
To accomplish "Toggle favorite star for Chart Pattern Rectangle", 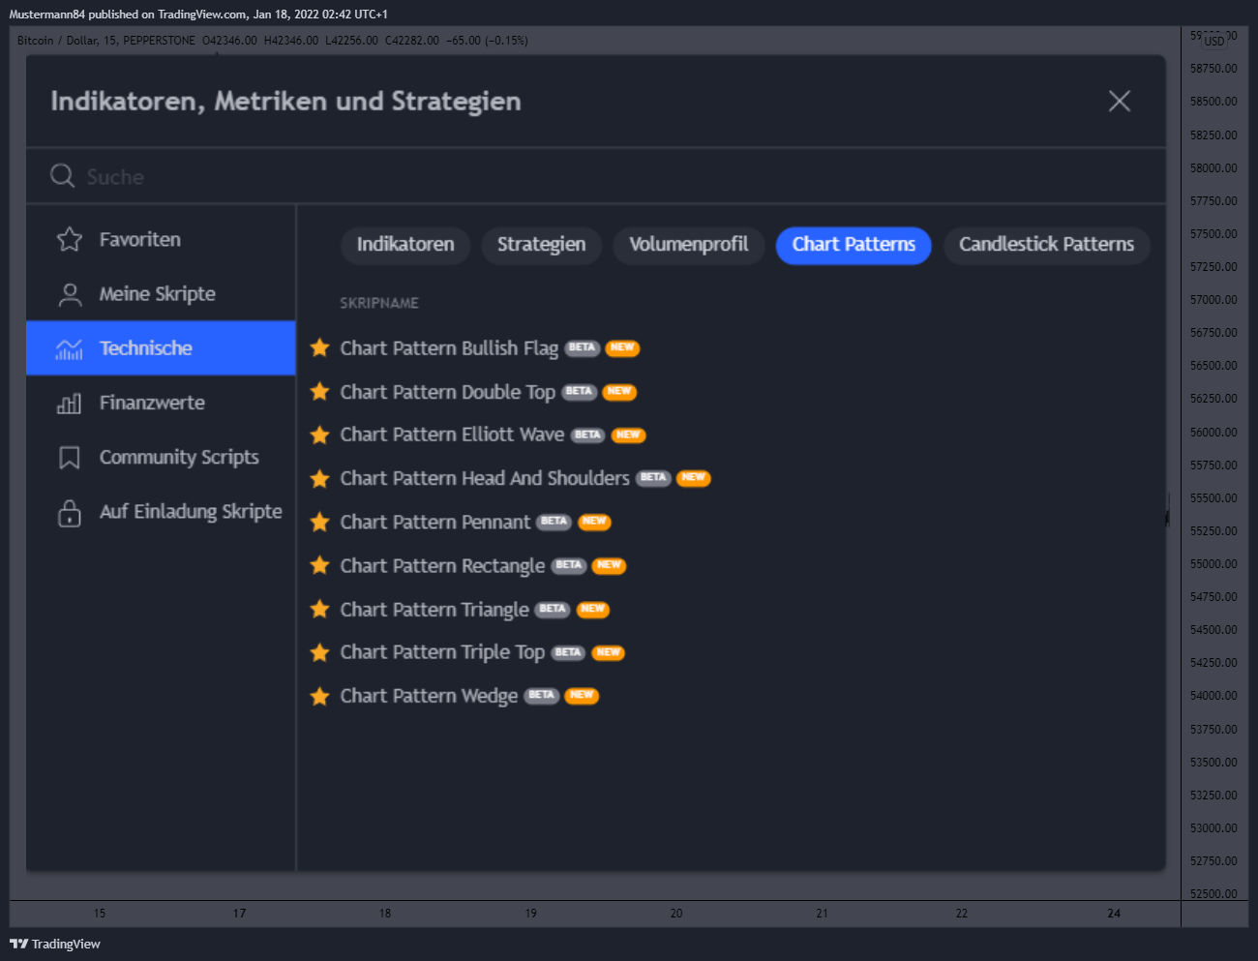I will [319, 565].
